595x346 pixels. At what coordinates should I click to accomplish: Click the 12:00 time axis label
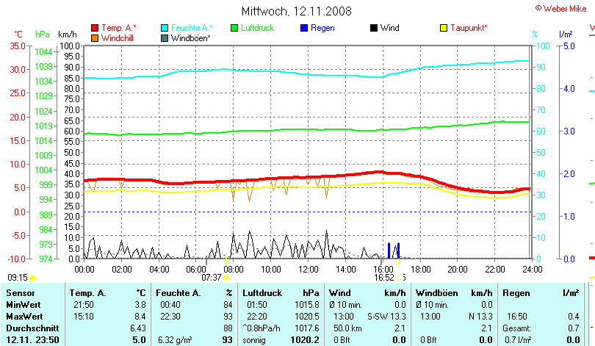tap(308, 270)
